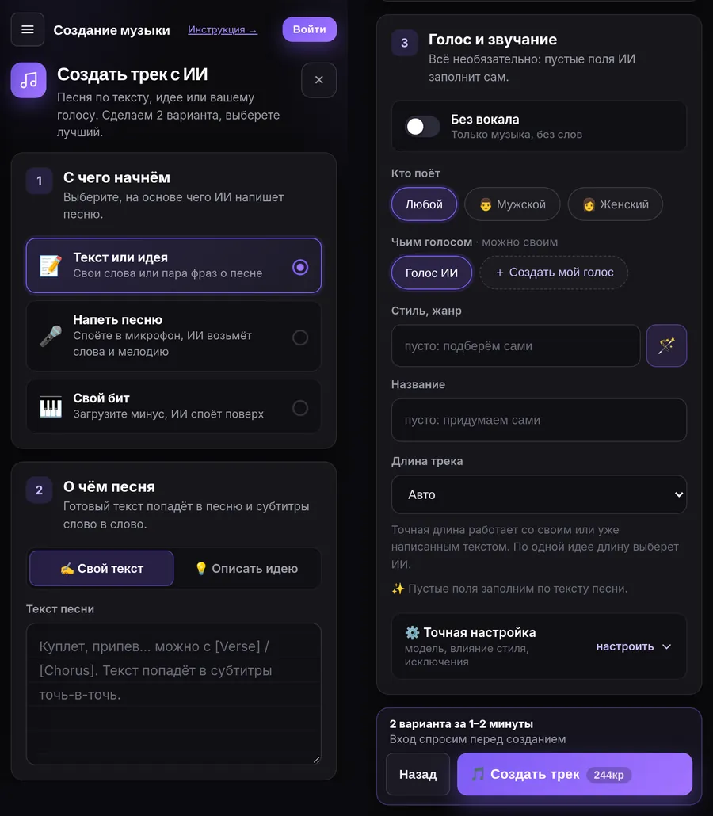Image resolution: width=713 pixels, height=816 pixels.
Task: Click the magic wand style generator icon
Action: (666, 345)
